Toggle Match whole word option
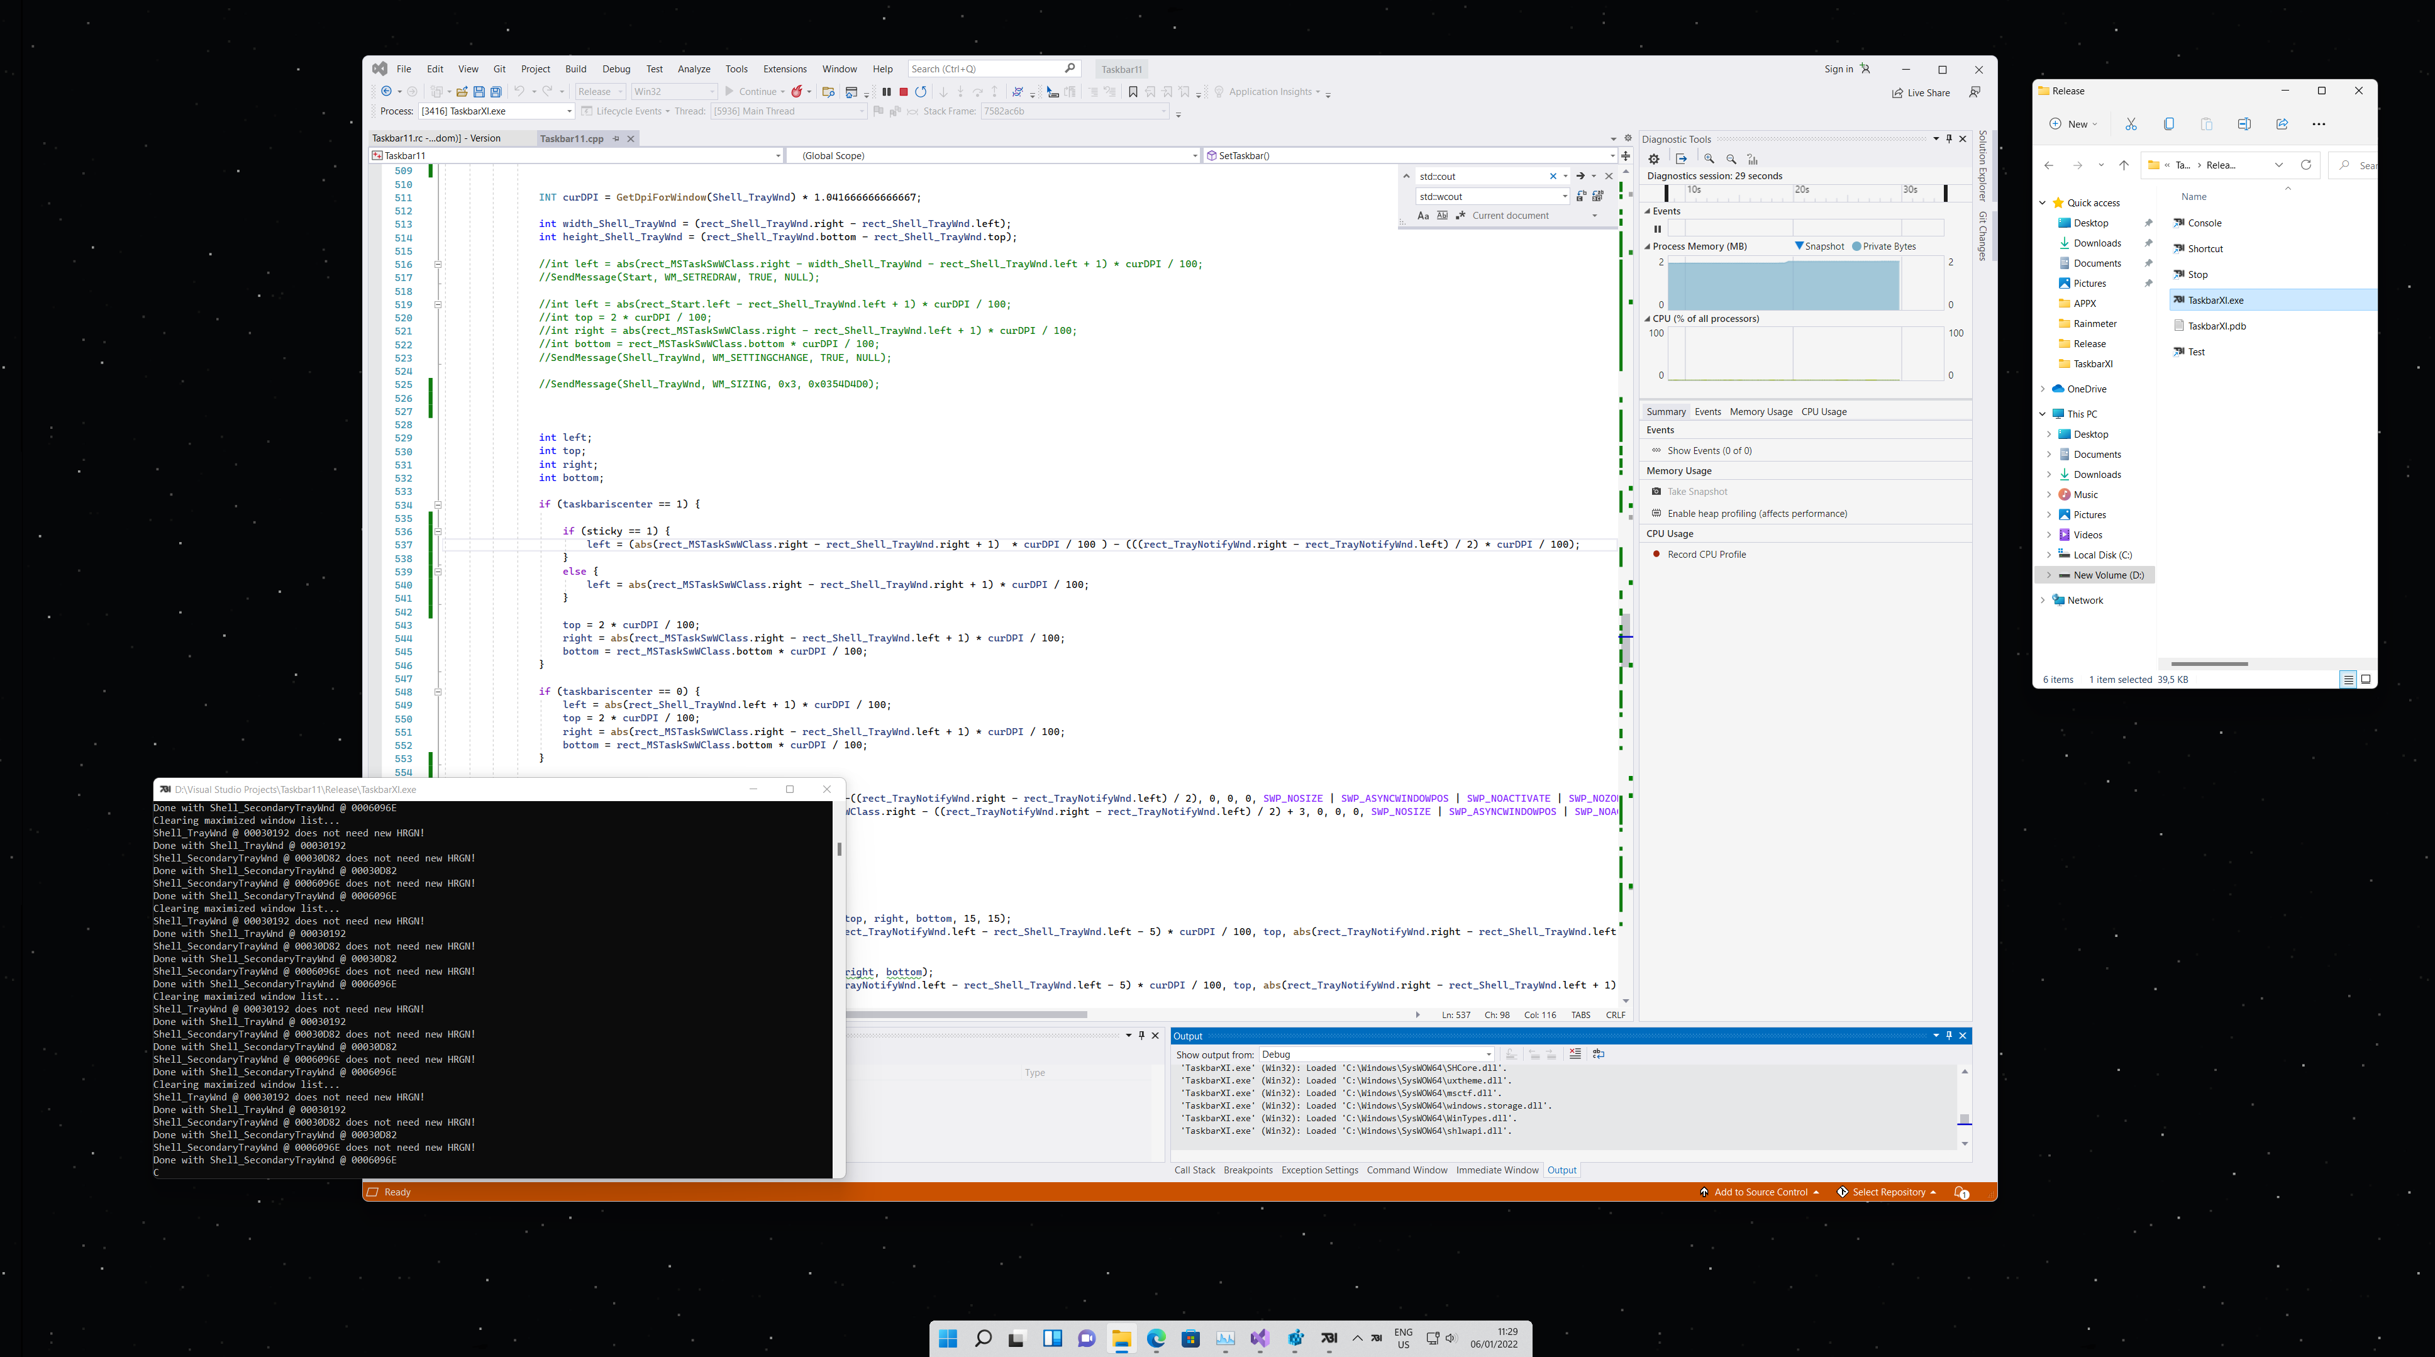The width and height of the screenshot is (2435, 1357). click(x=1443, y=216)
